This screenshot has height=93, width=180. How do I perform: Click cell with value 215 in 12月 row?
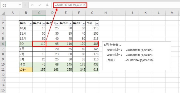tap(92, 39)
